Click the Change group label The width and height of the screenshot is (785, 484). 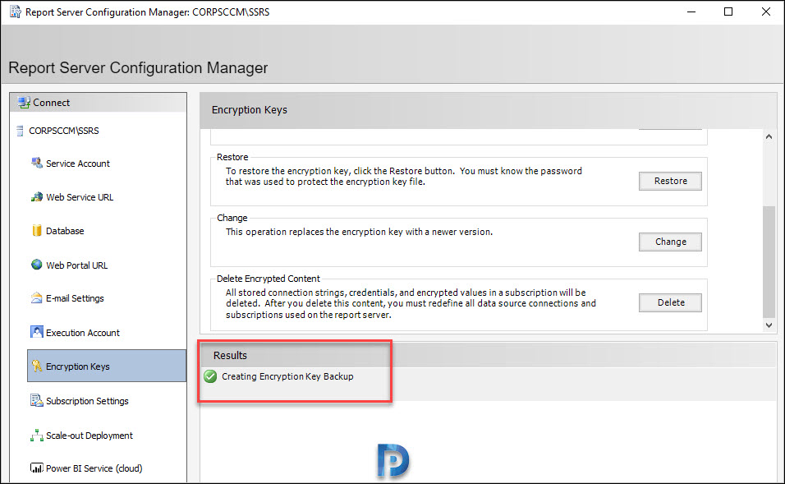[x=232, y=218]
